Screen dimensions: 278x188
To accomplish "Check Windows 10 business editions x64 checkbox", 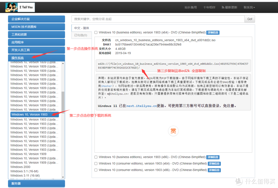I will click(x=96, y=33).
